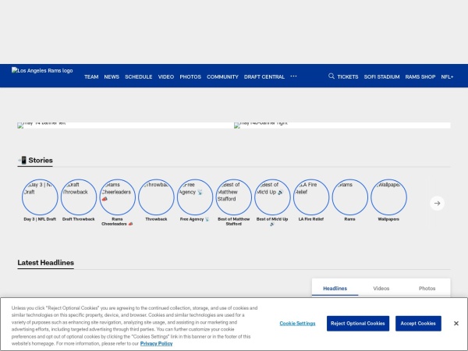Viewport: 468px width, 351px height.
Task: Open the COMMUNITY menu item
Action: 222,76
